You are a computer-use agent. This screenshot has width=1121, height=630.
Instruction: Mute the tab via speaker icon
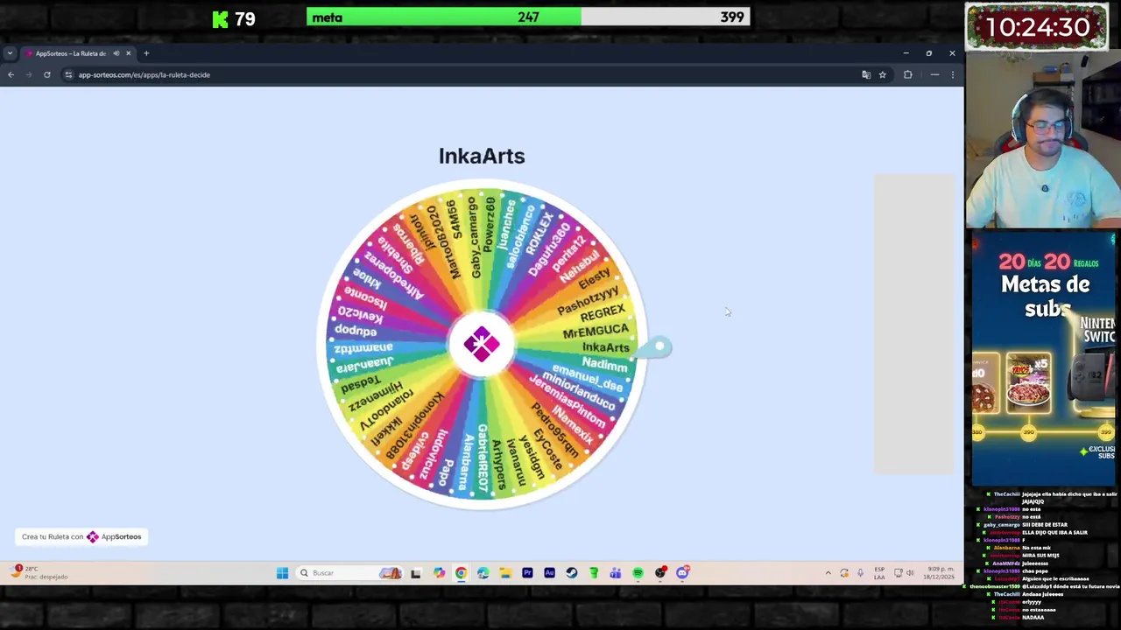(x=116, y=53)
